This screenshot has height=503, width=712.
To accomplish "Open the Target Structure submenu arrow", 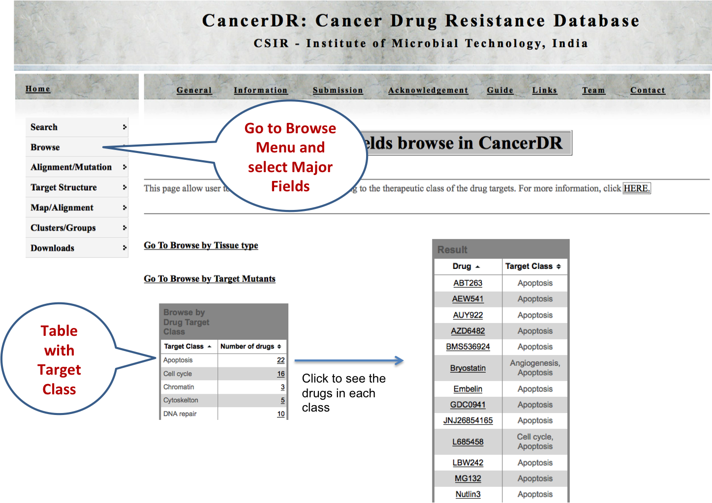I will click(124, 187).
